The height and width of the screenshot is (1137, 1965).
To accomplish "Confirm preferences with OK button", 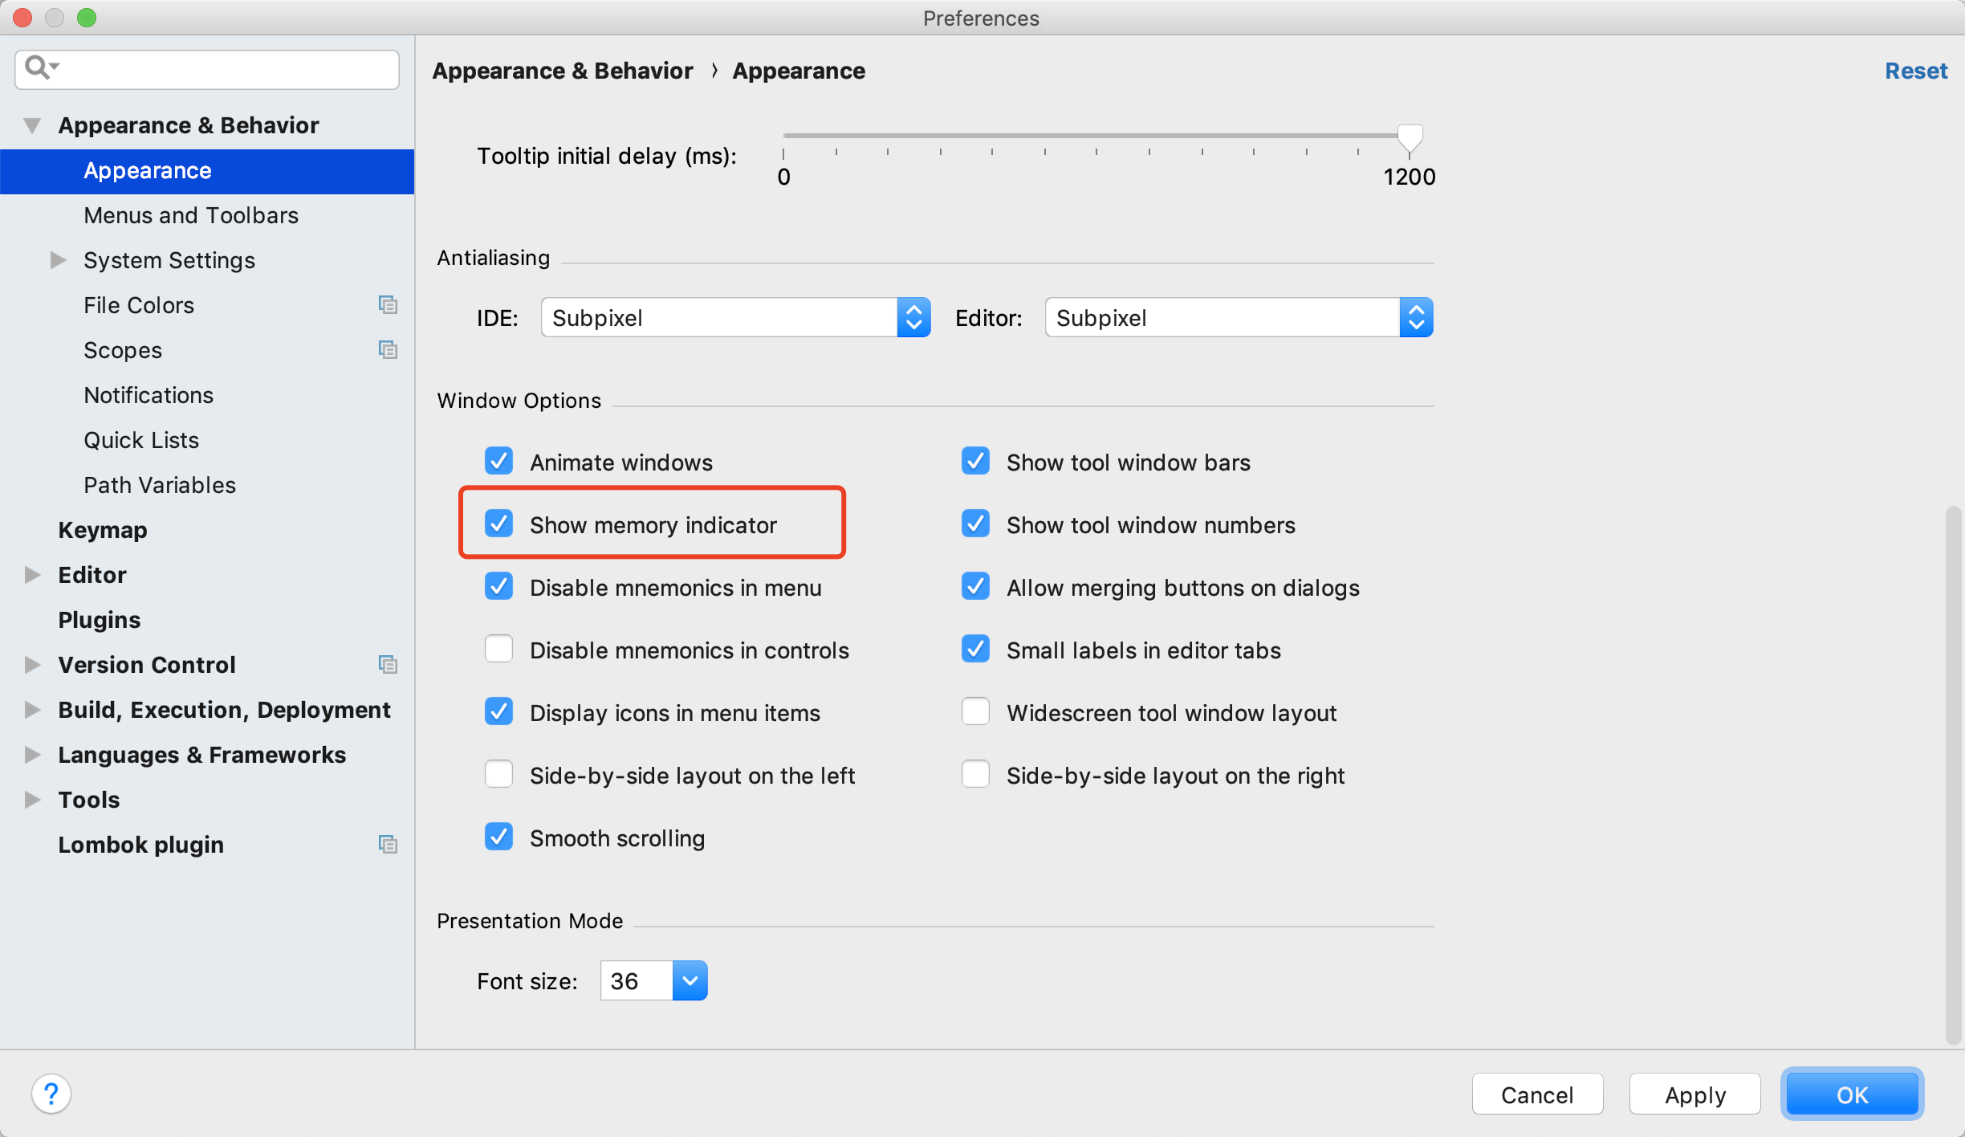I will (x=1852, y=1094).
